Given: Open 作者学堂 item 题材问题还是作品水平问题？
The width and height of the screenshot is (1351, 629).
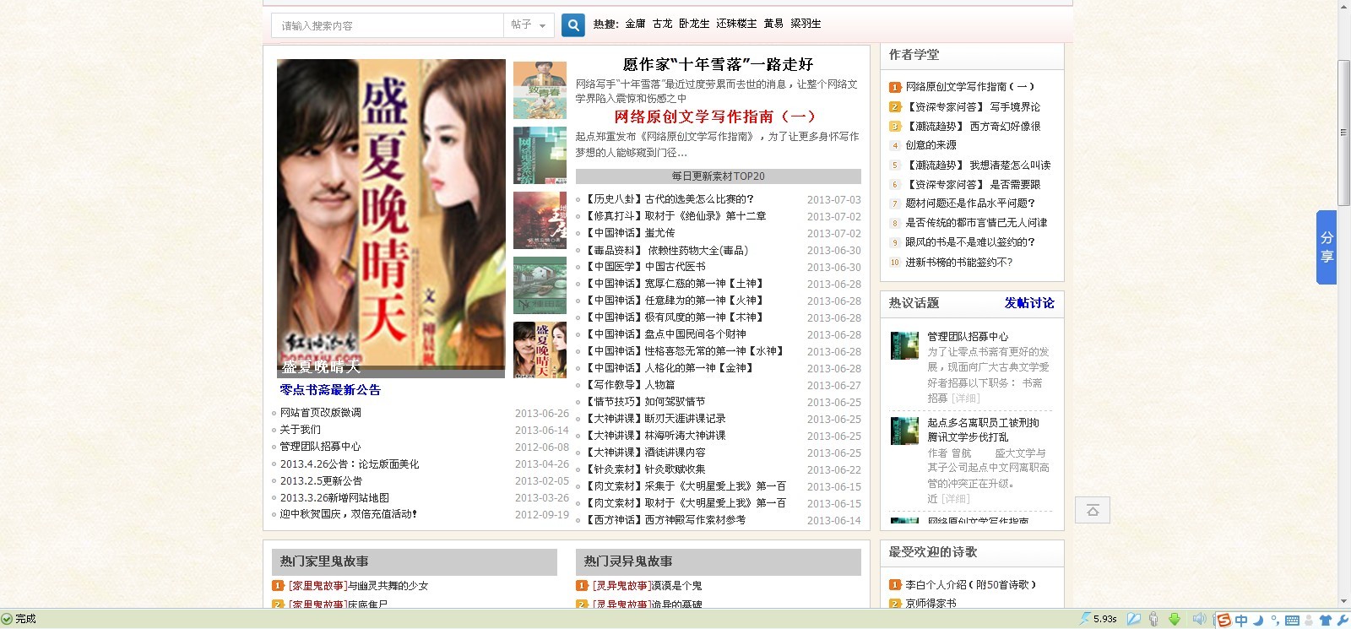Looking at the screenshot, I should tap(970, 203).
